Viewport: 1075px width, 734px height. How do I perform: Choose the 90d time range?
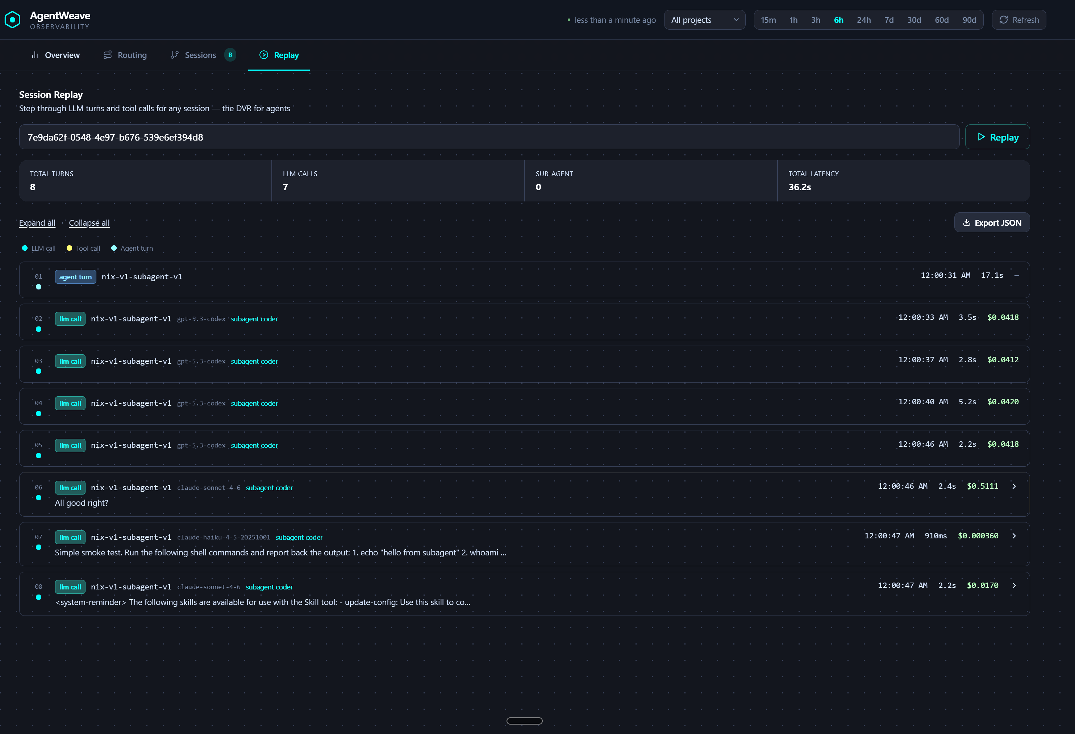969,20
